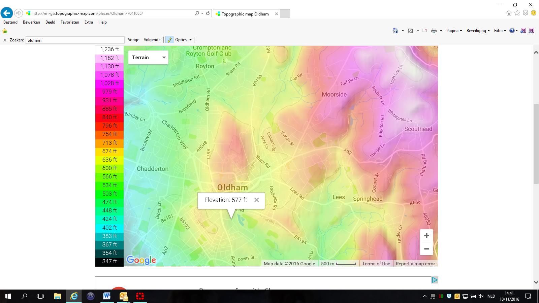Screen dimensions: 539x303
Task: Expand the Pagina dropdown menu
Action: click(x=454, y=31)
